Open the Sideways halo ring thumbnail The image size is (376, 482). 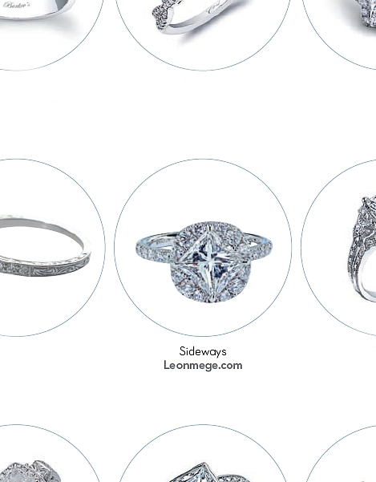[203, 248]
